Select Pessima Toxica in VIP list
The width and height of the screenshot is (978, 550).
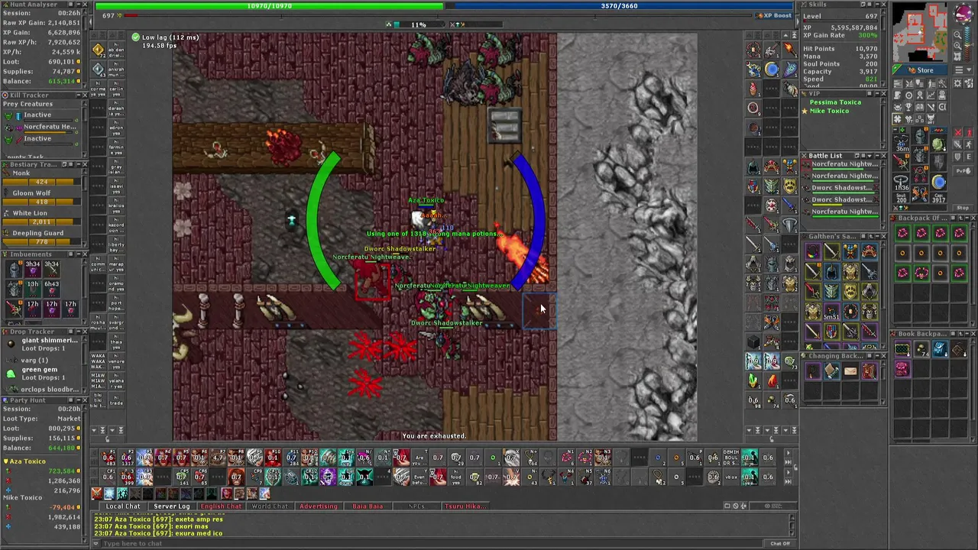[x=835, y=102]
